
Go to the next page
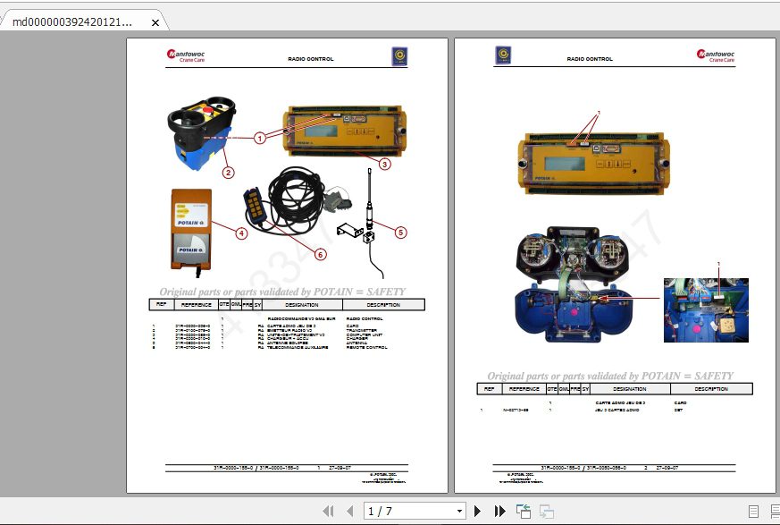(x=477, y=511)
